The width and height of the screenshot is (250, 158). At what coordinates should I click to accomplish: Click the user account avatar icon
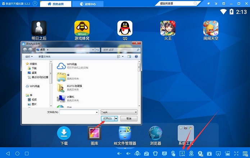click(x=35, y=4)
